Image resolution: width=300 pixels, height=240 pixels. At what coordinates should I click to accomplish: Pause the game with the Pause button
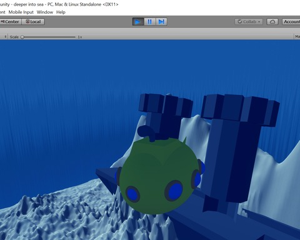point(150,22)
